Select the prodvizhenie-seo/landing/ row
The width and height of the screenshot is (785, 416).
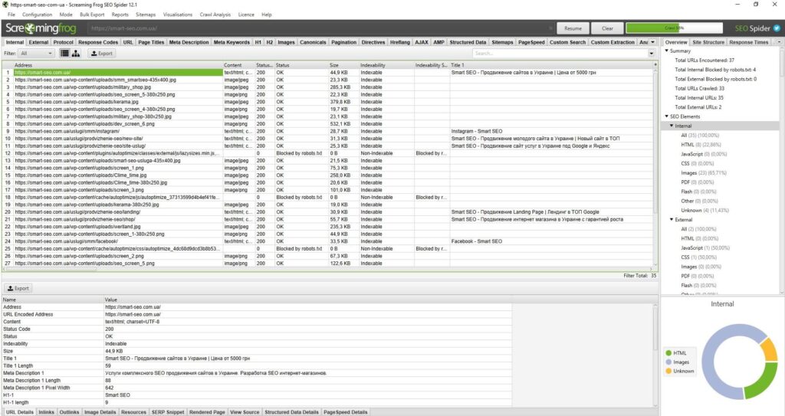328,211
